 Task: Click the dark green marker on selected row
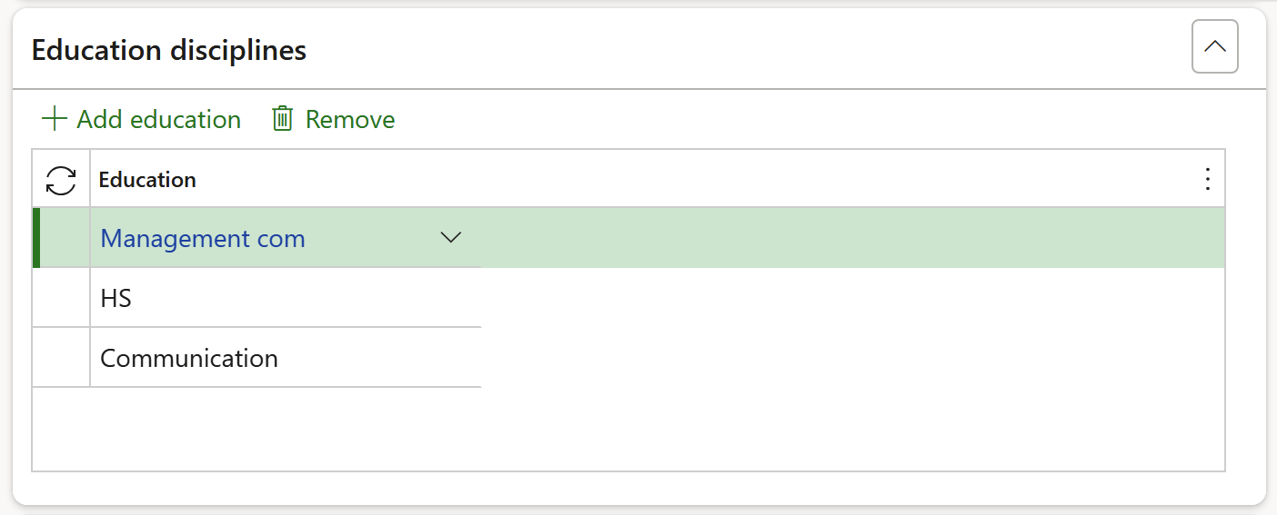click(x=36, y=238)
